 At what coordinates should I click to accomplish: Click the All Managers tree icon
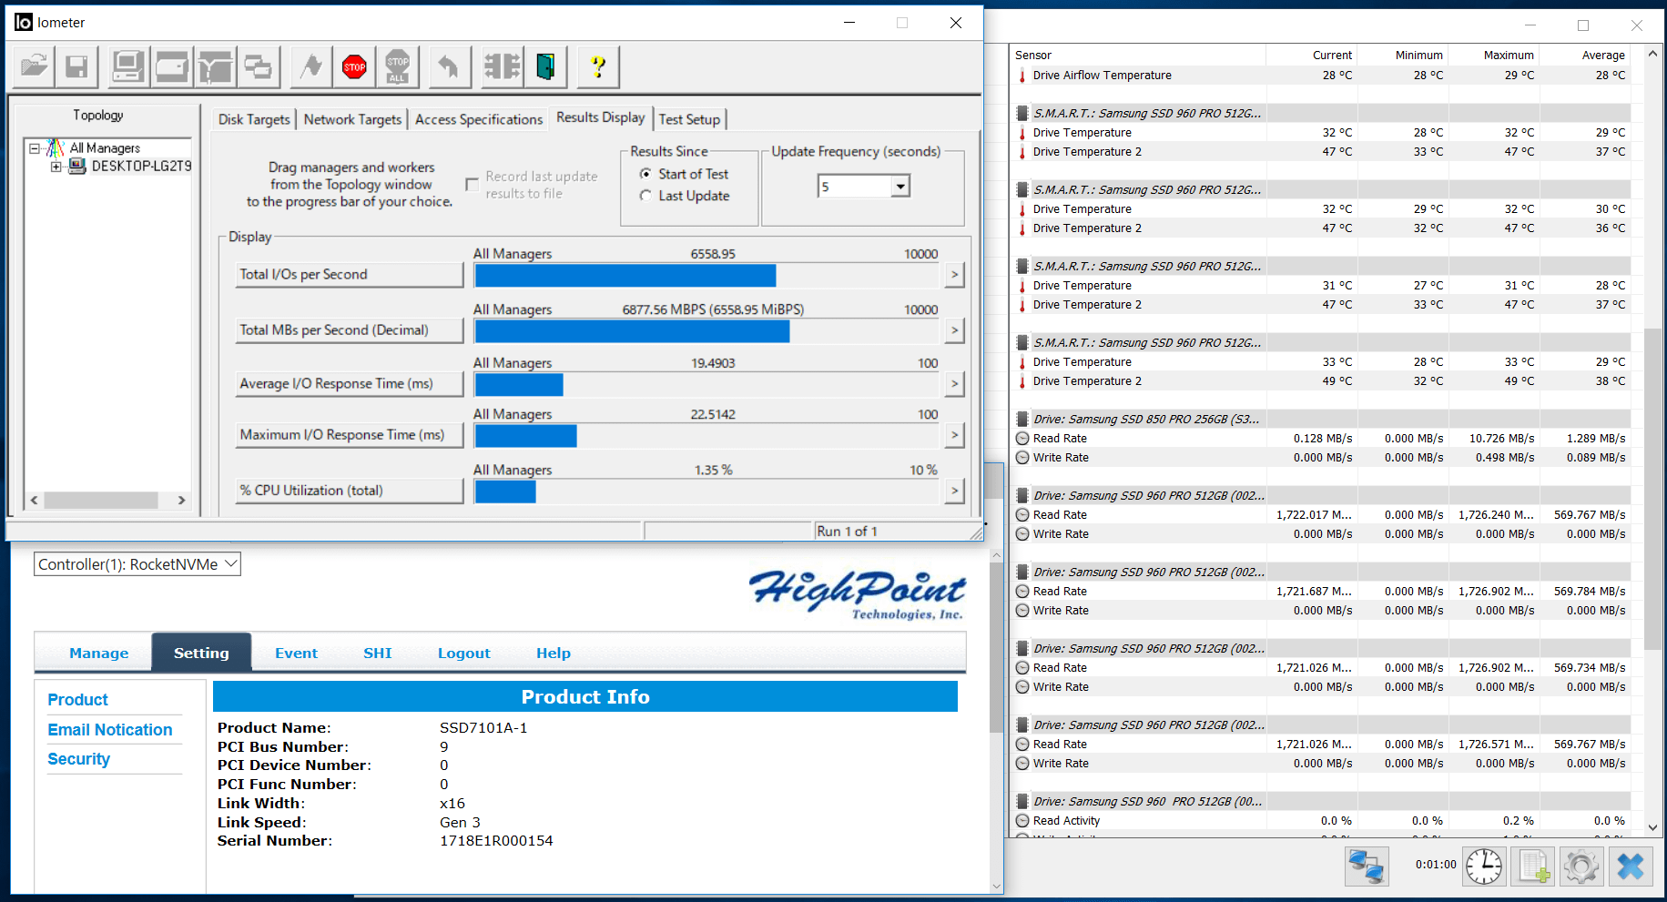[56, 147]
